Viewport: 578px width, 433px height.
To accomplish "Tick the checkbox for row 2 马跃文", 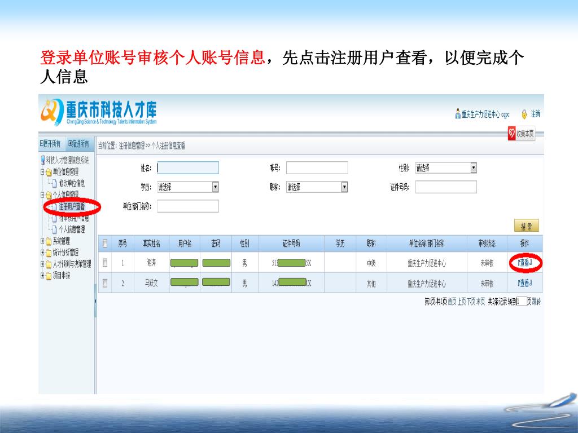I will coord(105,283).
